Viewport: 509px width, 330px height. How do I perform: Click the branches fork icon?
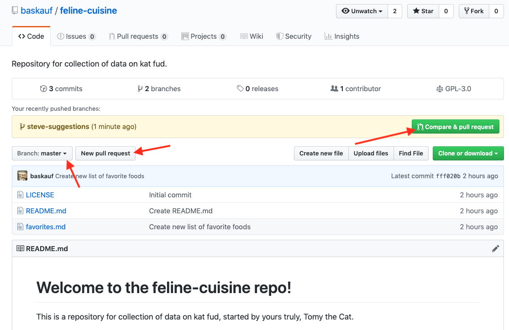pyautogui.click(x=140, y=88)
